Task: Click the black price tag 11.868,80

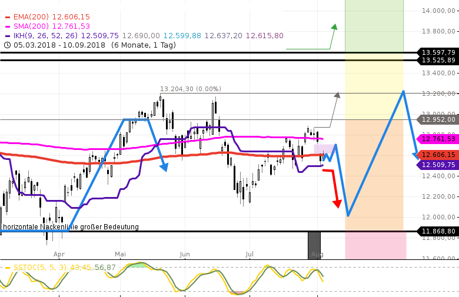Action: [x=438, y=231]
